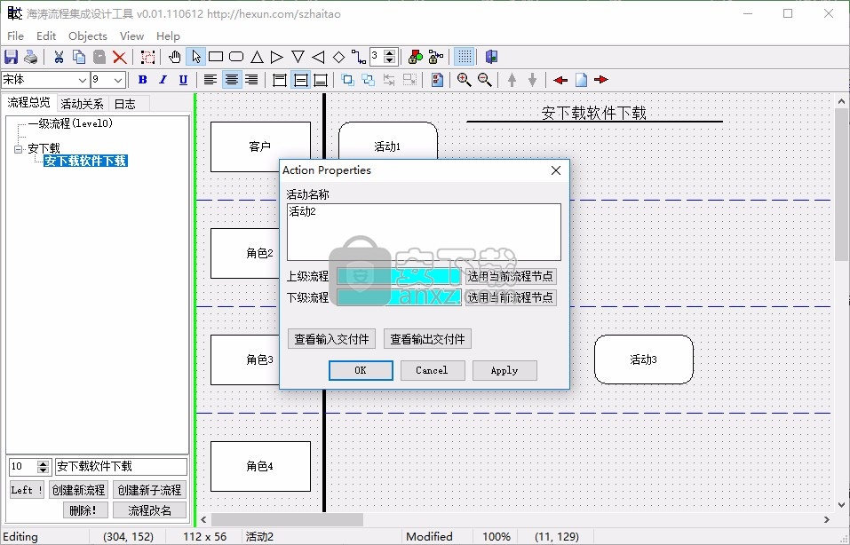Click the Send to Back icon
Image resolution: width=850 pixels, height=545 pixels.
(368, 80)
